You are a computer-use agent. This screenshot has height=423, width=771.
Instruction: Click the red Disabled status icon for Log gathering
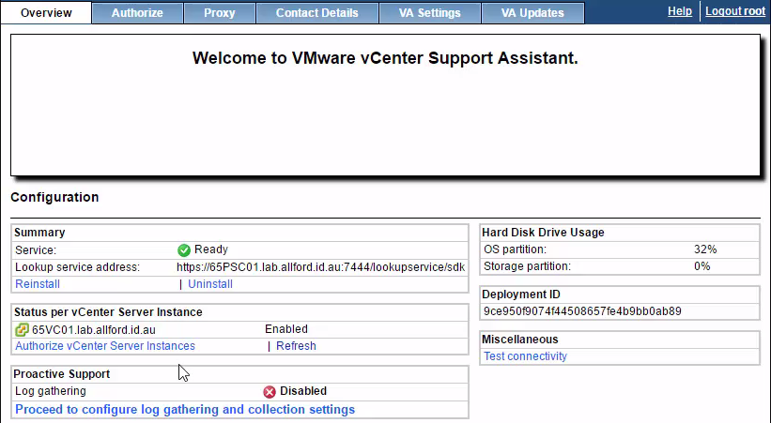[269, 391]
